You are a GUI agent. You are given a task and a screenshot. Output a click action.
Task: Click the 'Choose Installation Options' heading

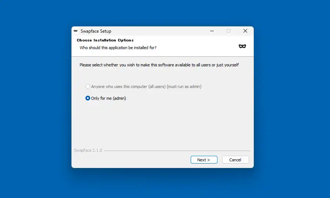[105, 40]
